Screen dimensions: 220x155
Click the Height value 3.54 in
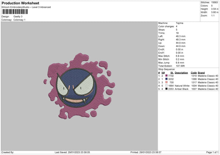coord(214,9)
